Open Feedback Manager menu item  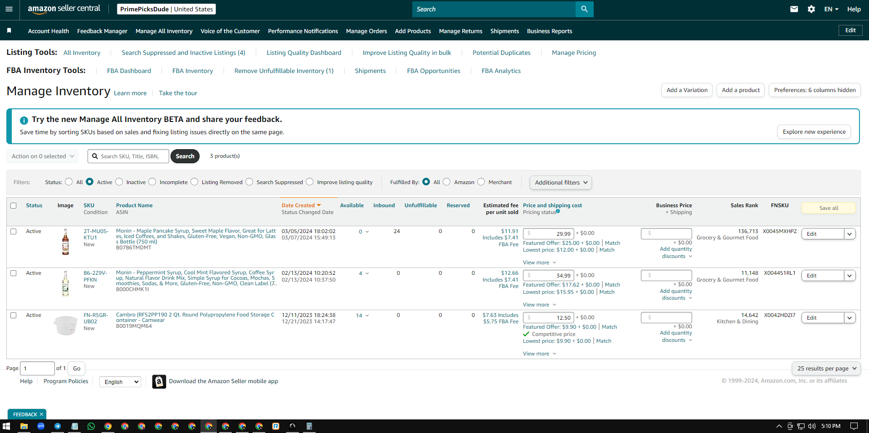tap(102, 31)
